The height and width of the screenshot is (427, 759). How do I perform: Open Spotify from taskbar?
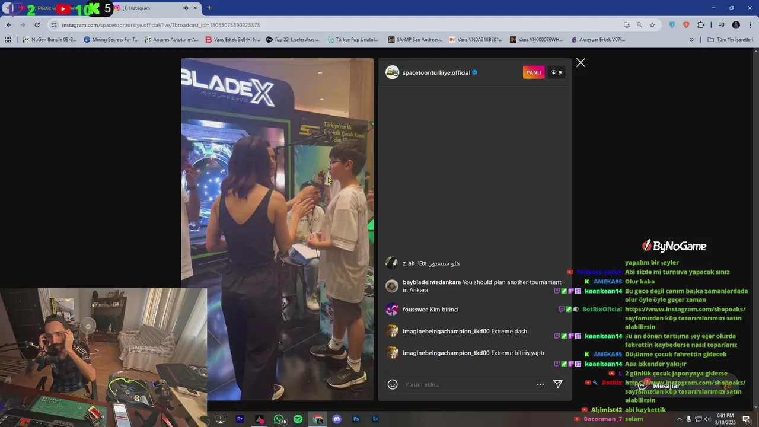click(x=298, y=419)
